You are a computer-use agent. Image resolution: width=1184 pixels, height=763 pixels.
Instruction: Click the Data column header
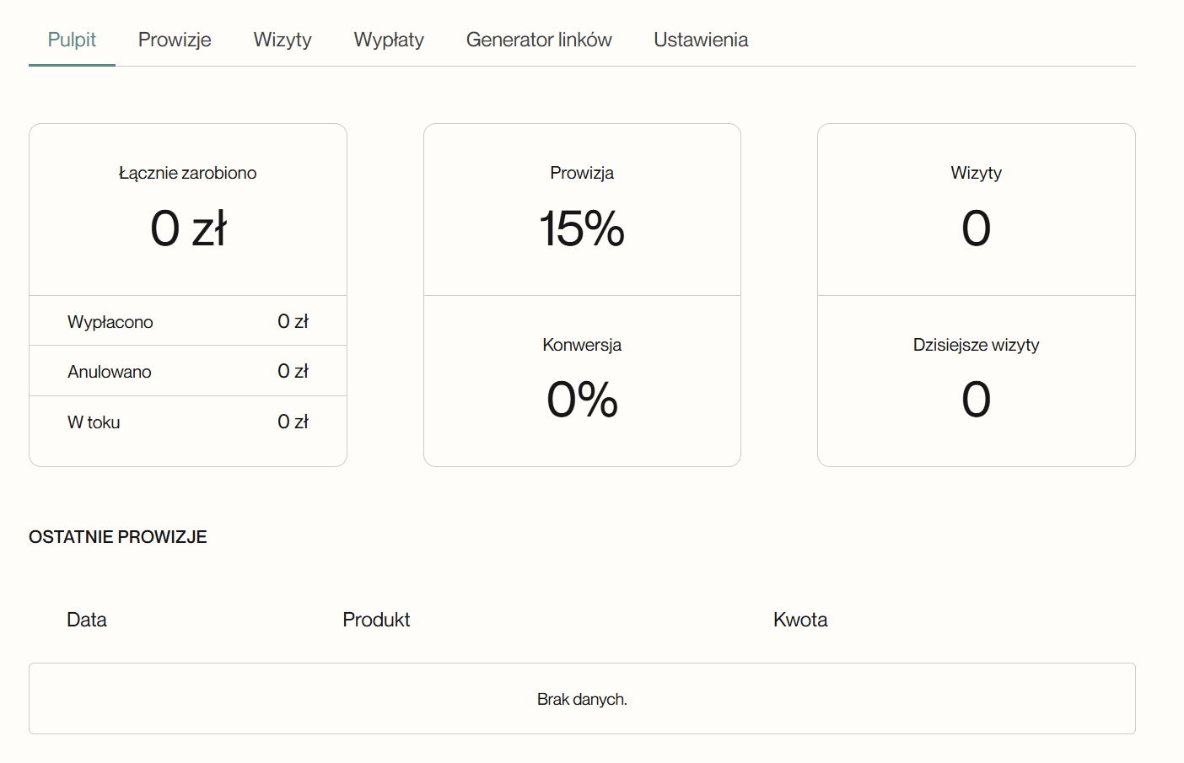click(x=87, y=620)
